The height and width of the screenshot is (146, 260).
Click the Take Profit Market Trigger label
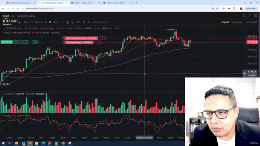(x=81, y=38)
